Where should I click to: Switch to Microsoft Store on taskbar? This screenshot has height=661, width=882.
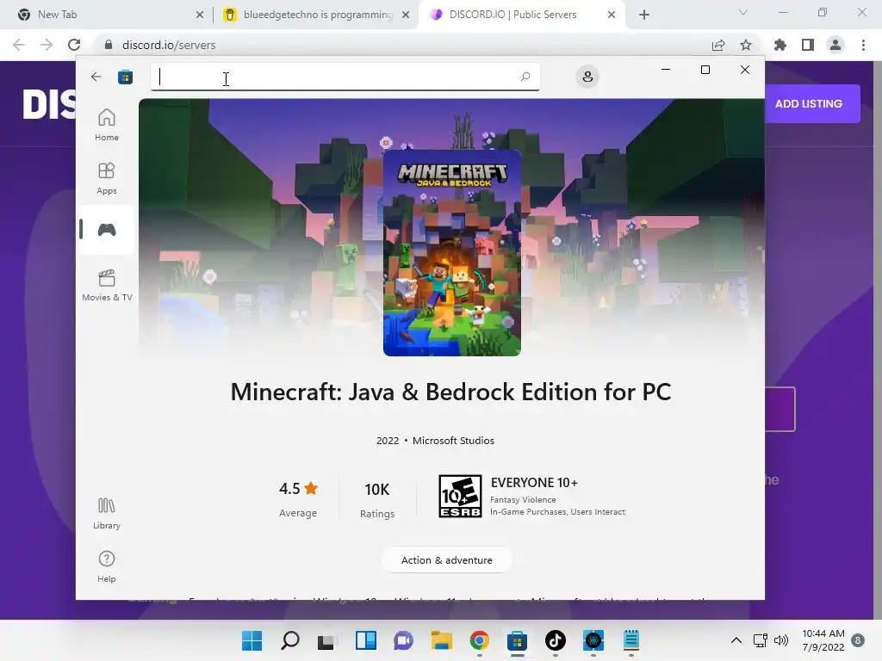click(517, 640)
